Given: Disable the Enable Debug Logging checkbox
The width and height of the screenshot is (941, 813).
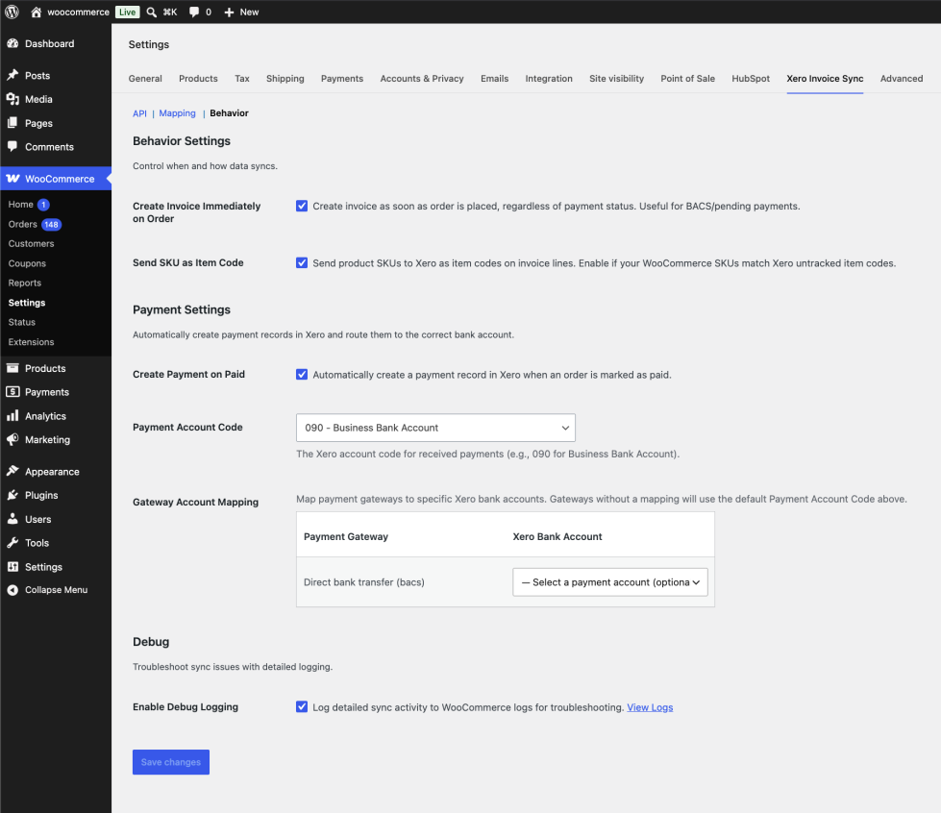Looking at the screenshot, I should coord(302,706).
